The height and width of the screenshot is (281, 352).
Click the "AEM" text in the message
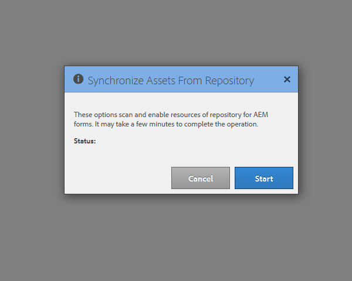pyautogui.click(x=260, y=115)
